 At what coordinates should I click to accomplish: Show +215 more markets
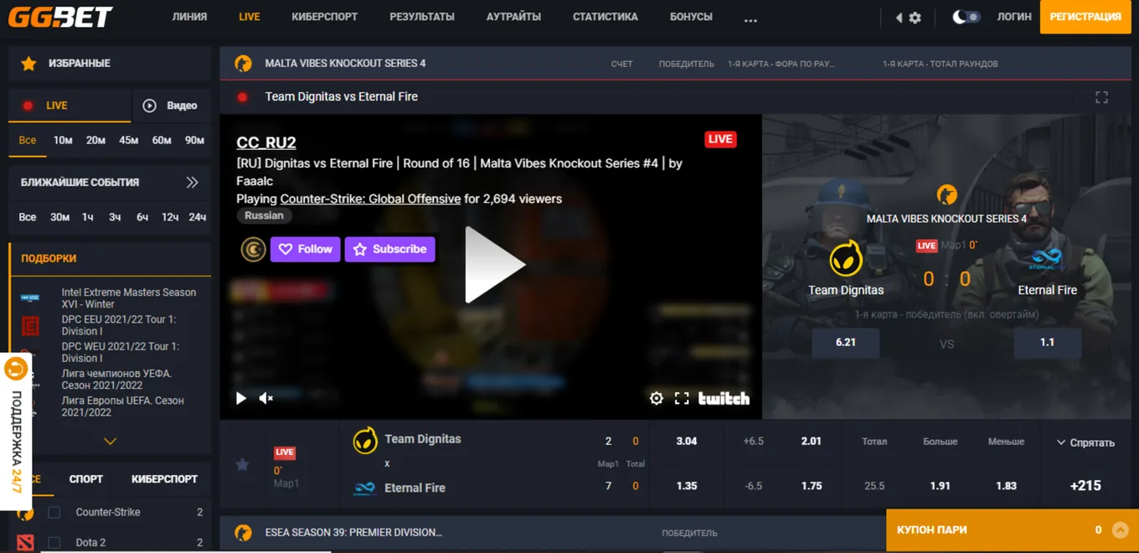click(1085, 486)
